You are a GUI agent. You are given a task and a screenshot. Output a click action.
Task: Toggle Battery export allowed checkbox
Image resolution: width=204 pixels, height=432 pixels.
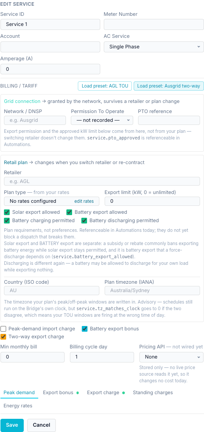click(x=69, y=212)
